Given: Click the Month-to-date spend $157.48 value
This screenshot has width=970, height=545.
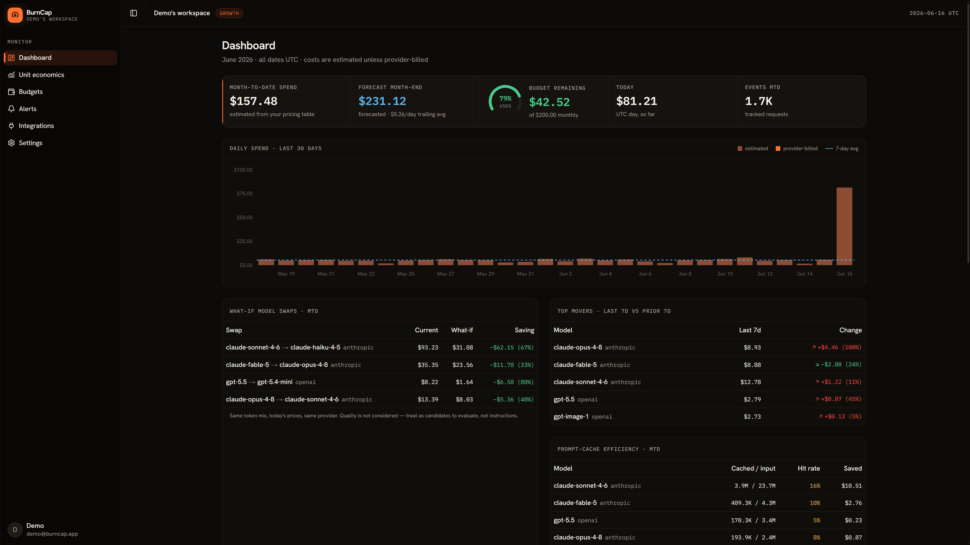Looking at the screenshot, I should tap(253, 101).
